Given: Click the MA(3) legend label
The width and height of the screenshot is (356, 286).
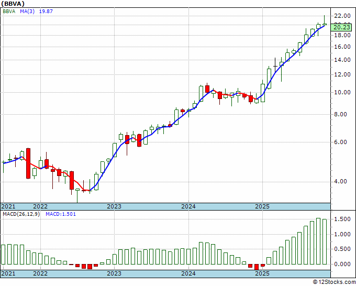Looking at the screenshot, I should click(x=27, y=11).
